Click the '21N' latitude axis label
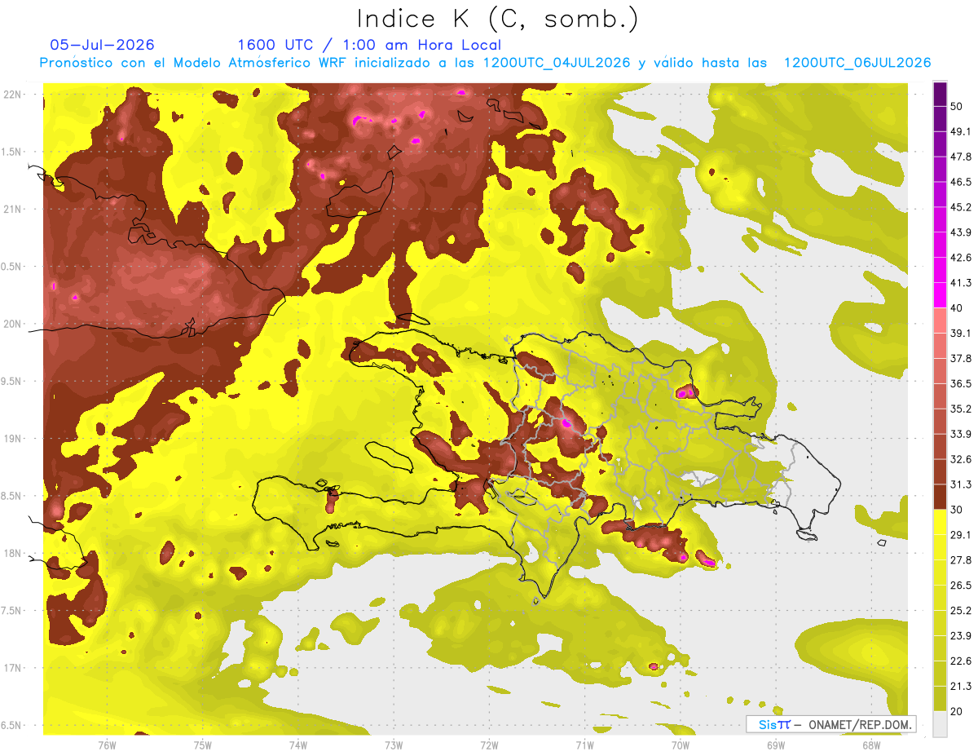Screen dimensions: 978x756 click(x=12, y=210)
